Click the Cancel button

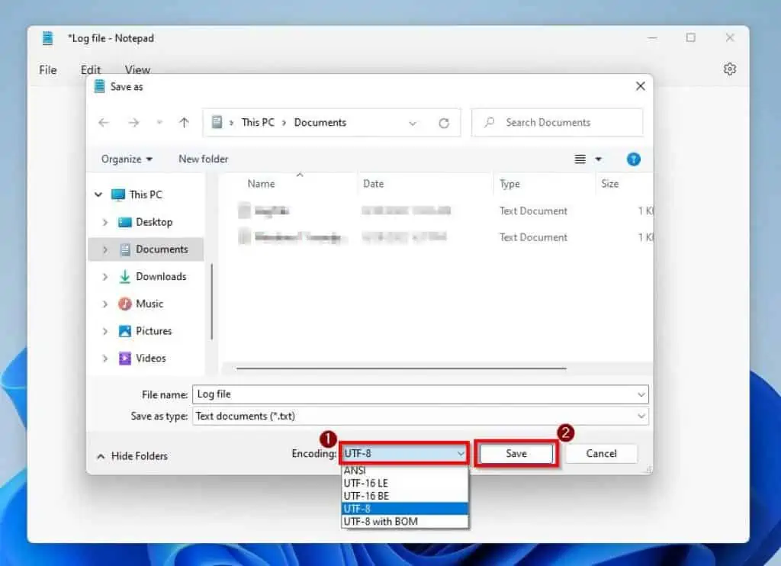pyautogui.click(x=601, y=453)
